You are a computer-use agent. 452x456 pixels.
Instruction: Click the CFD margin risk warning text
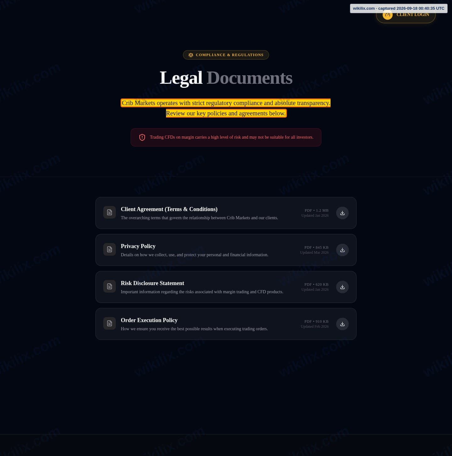coord(232,137)
